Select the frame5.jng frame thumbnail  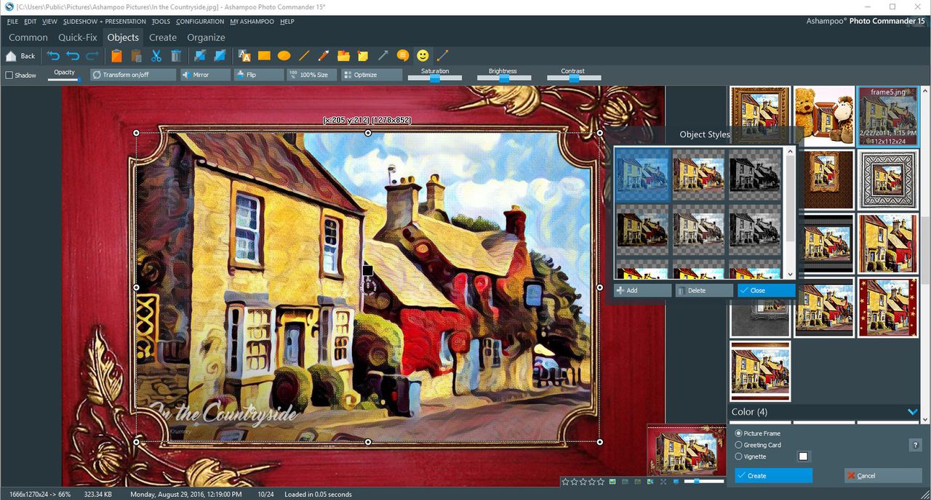tap(887, 116)
